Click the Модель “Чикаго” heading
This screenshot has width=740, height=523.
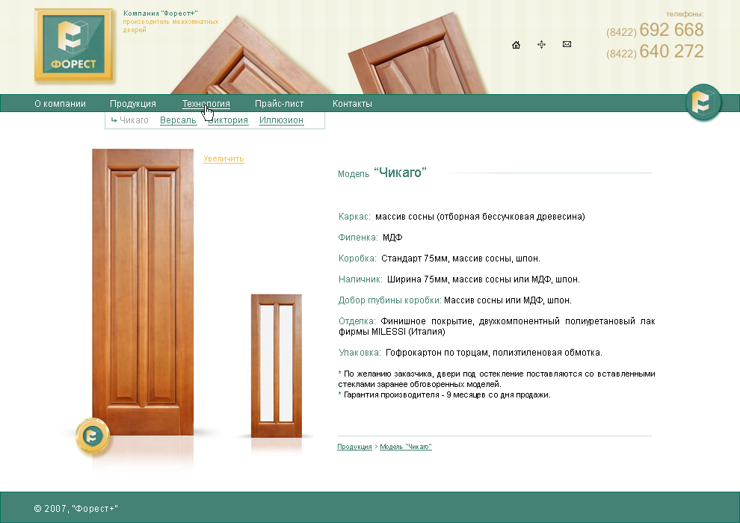tap(382, 173)
